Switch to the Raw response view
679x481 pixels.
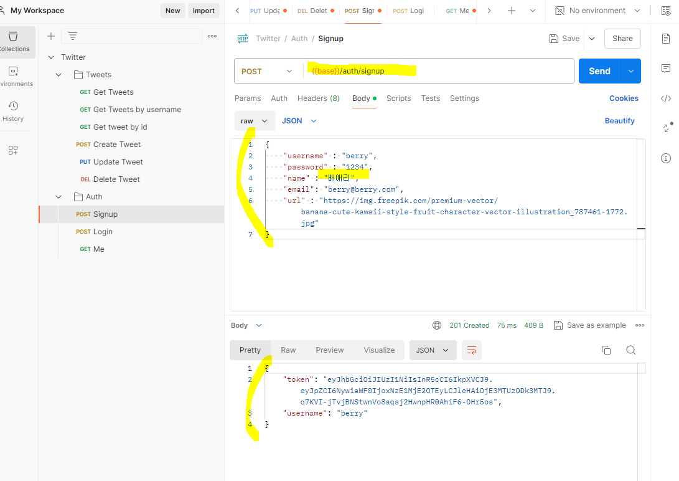288,350
